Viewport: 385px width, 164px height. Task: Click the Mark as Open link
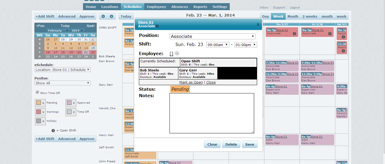191,82
